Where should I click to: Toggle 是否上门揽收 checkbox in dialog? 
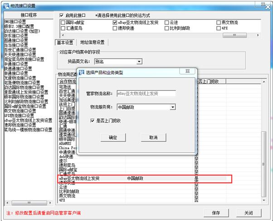(x=93, y=121)
